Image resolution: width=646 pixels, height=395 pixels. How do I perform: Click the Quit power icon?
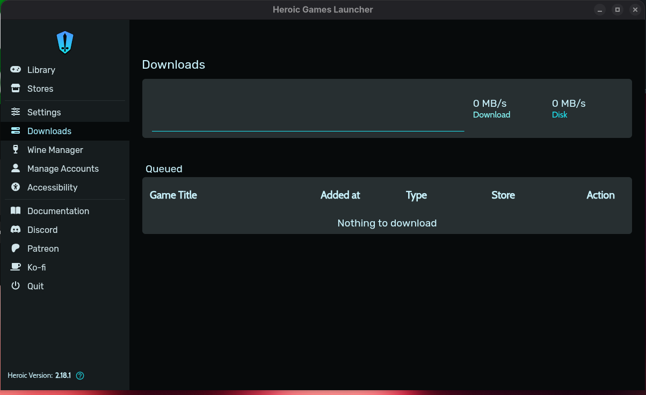click(16, 286)
